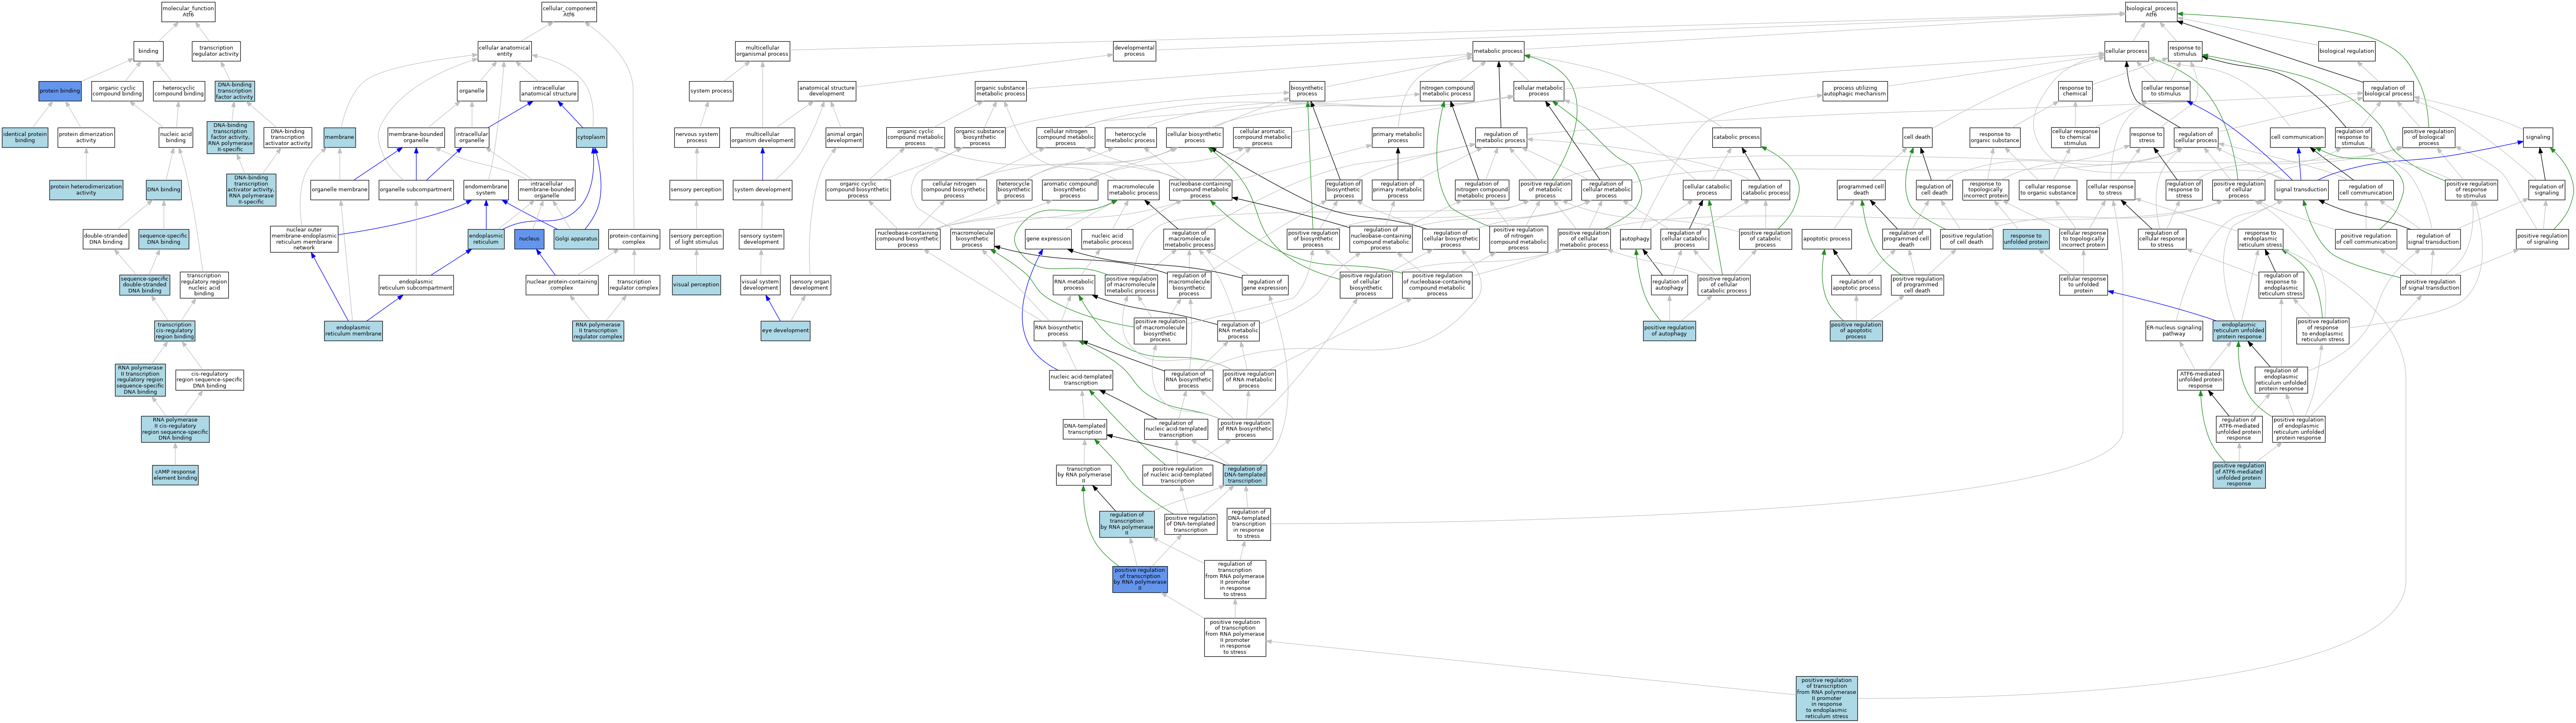The height and width of the screenshot is (723, 2576).
Task: Select the 'eye development' node
Action: pyautogui.click(x=785, y=330)
